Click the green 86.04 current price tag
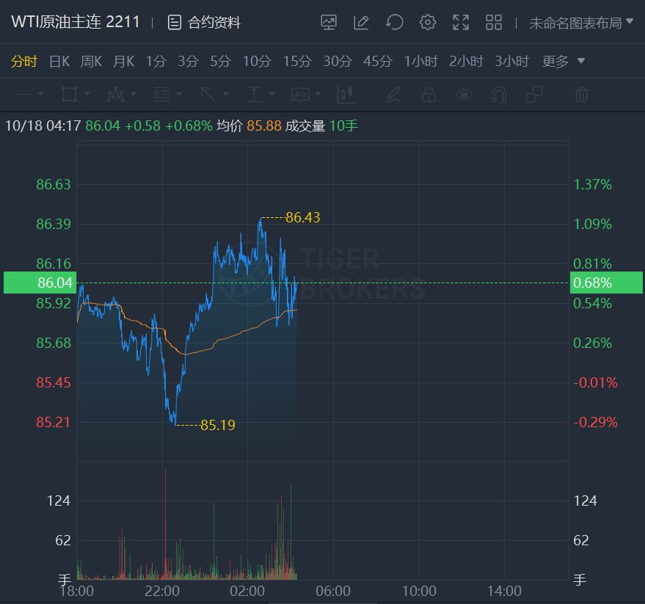This screenshot has width=645, height=604. pyautogui.click(x=40, y=283)
